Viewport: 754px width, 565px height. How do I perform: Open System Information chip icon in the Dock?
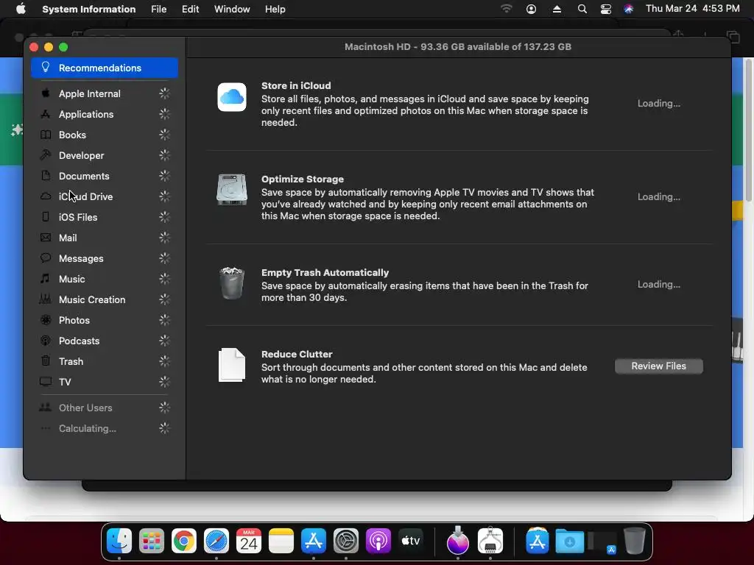tap(490, 540)
